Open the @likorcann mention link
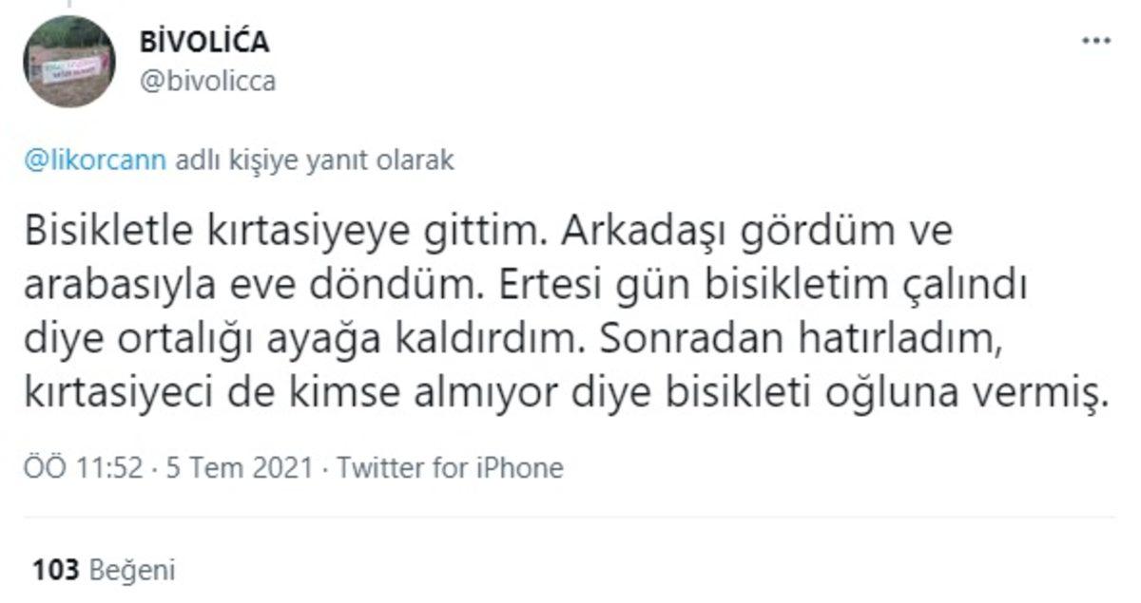The height and width of the screenshot is (603, 1141). (98, 161)
